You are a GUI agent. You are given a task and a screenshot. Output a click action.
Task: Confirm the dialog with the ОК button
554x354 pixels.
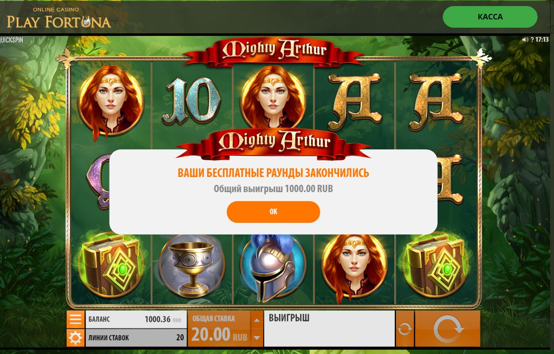(273, 212)
